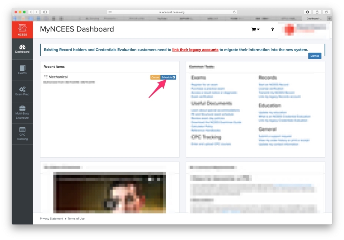Viewport: 344px width, 240px height.
Task: Cancel the FE Mechanical exam
Action: pos(155,77)
